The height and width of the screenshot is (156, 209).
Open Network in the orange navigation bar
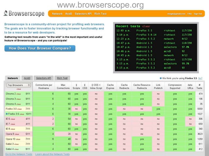57,14
